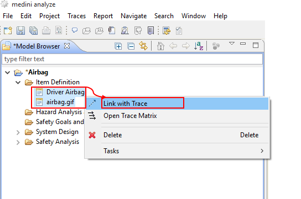Click the Expand All icon in Model Browser
This screenshot has height=199, width=301.
coord(118,46)
